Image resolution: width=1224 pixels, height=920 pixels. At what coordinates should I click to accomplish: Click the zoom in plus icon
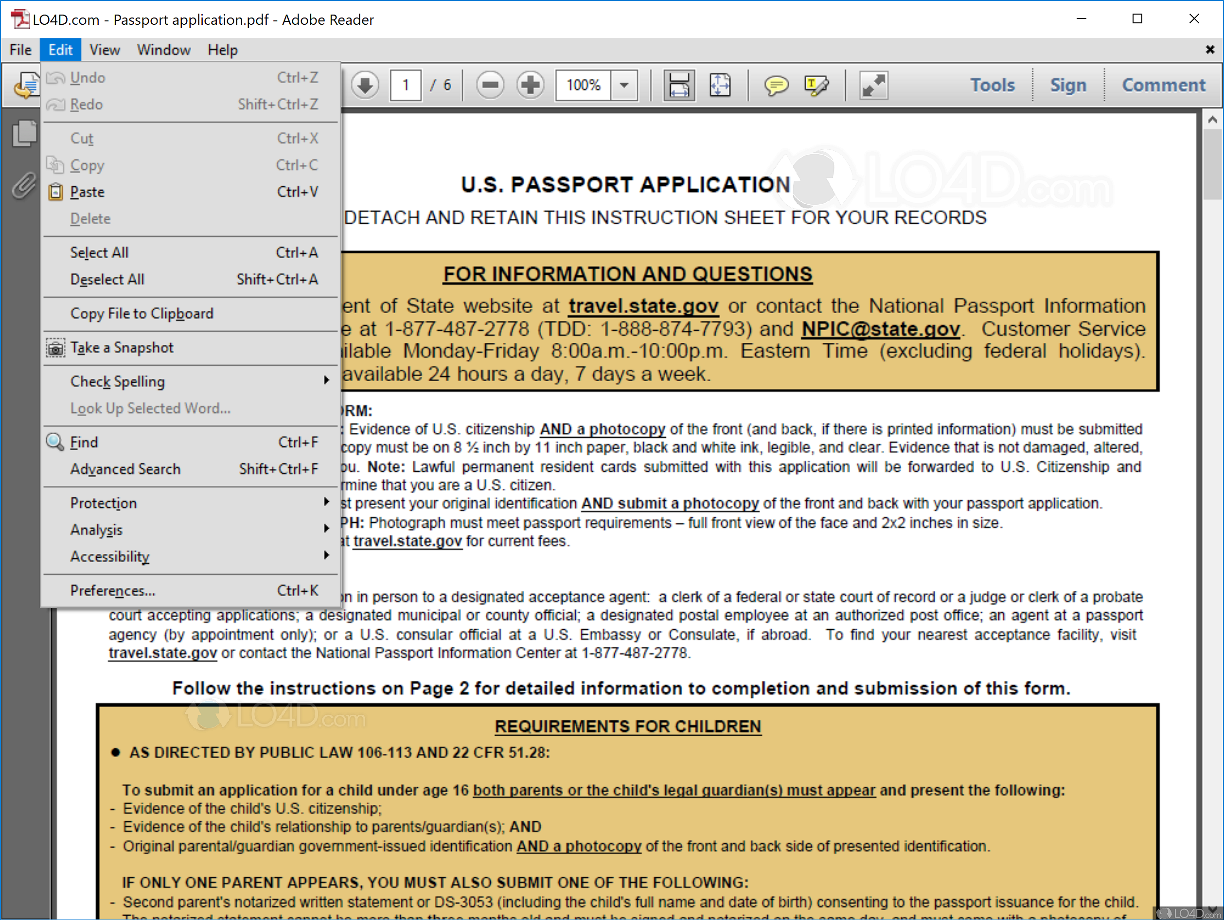[530, 85]
